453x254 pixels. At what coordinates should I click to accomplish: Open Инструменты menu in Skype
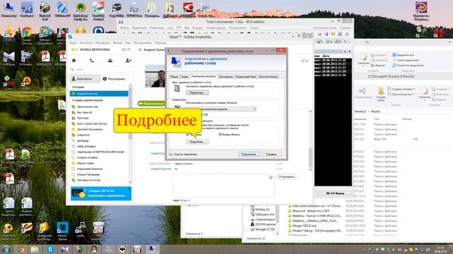pyautogui.click(x=142, y=42)
